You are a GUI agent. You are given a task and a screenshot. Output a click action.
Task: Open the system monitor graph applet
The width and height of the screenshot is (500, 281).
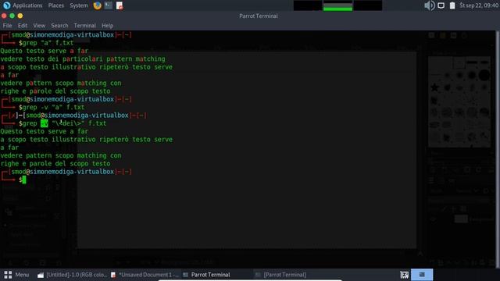point(337,5)
